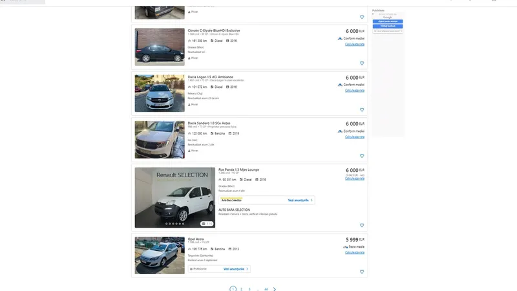The height and width of the screenshot is (291, 517).
Task: Click the Conform mediei price icon for Dacia Sandero
Action: click(x=340, y=131)
